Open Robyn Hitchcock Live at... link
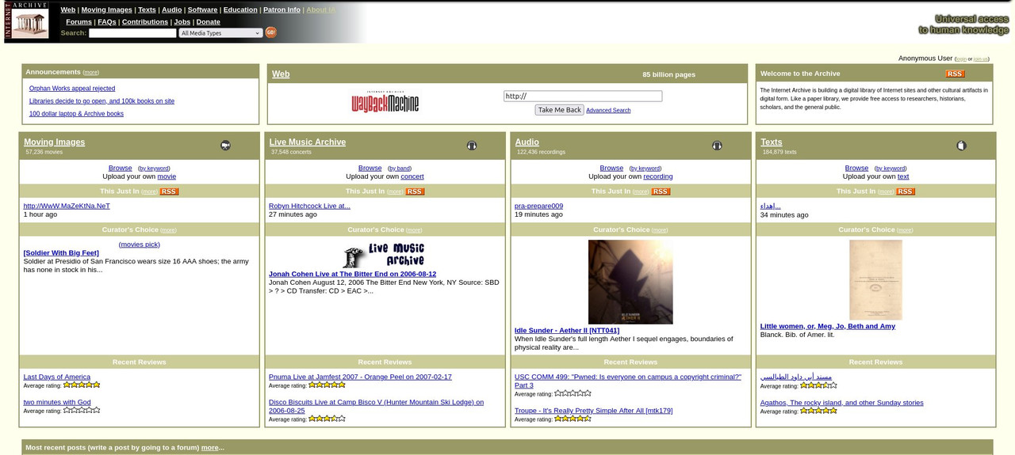 [309, 206]
